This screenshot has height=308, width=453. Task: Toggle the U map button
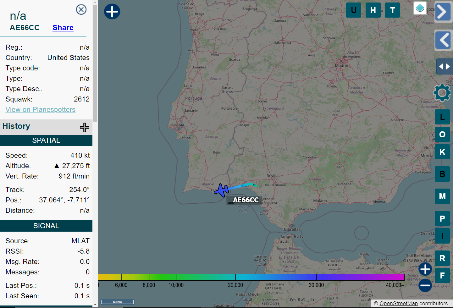[354, 10]
